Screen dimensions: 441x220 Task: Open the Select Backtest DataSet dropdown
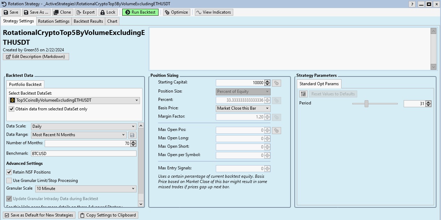[74, 100]
